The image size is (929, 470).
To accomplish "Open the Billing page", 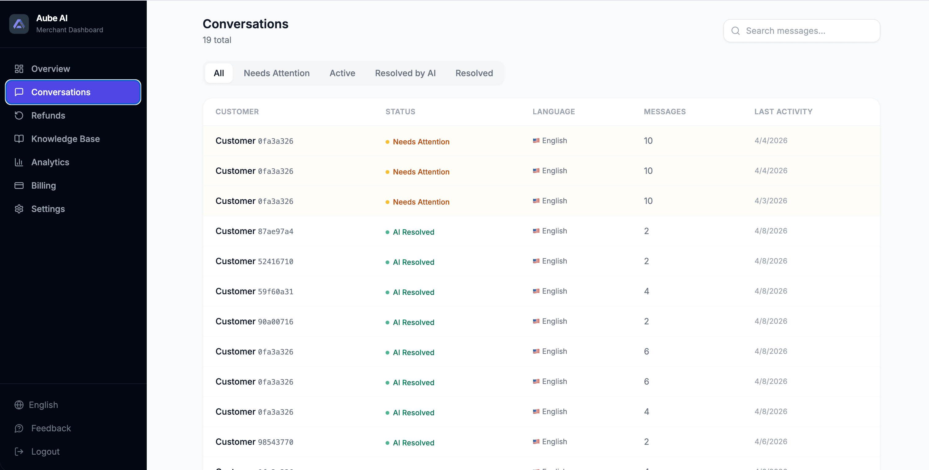I will tap(73, 186).
